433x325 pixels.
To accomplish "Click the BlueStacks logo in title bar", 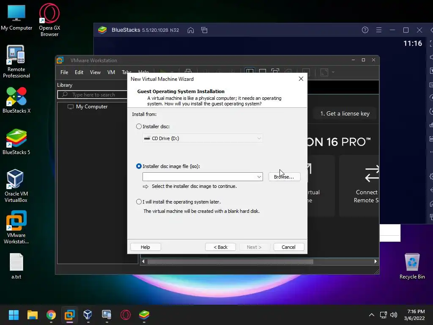I will pyautogui.click(x=102, y=30).
